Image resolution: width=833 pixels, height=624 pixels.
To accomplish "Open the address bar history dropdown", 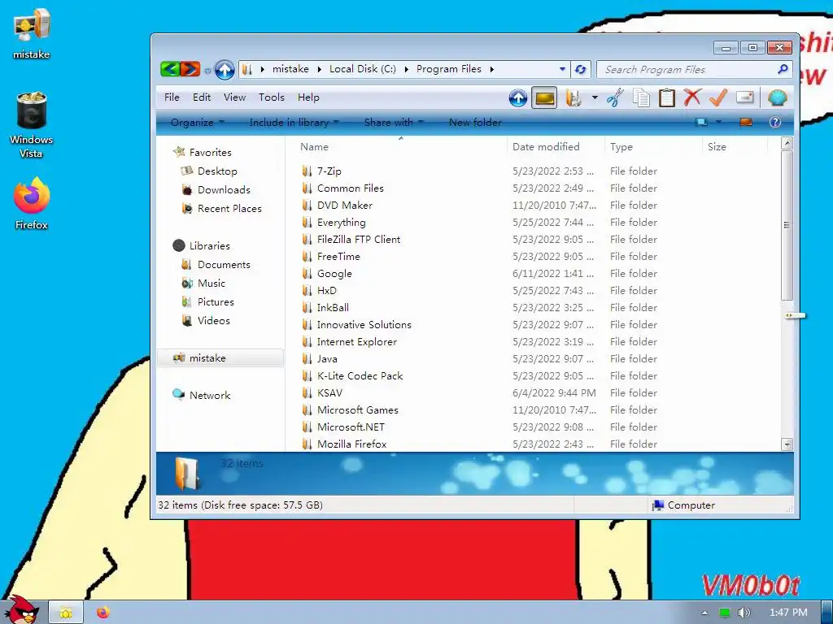I will (x=562, y=70).
